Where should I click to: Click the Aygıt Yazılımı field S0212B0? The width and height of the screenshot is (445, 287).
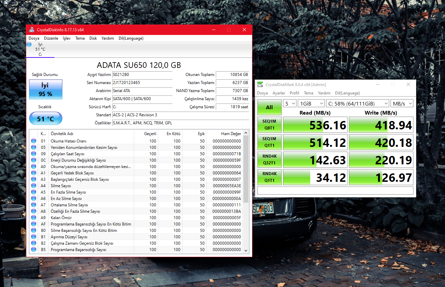point(142,75)
